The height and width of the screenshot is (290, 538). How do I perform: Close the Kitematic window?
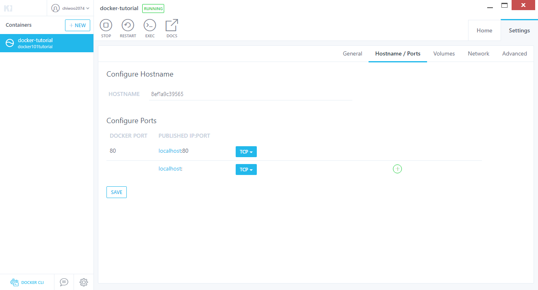(x=524, y=5)
